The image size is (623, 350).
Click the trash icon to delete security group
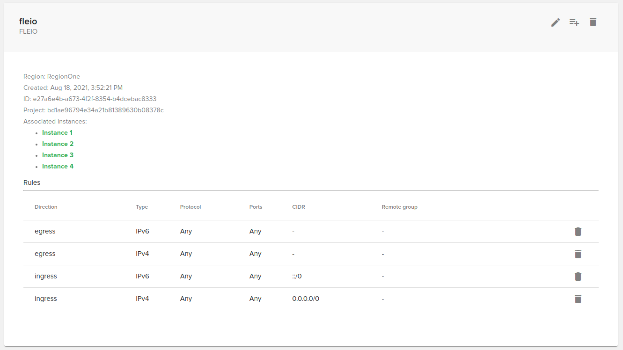point(593,22)
